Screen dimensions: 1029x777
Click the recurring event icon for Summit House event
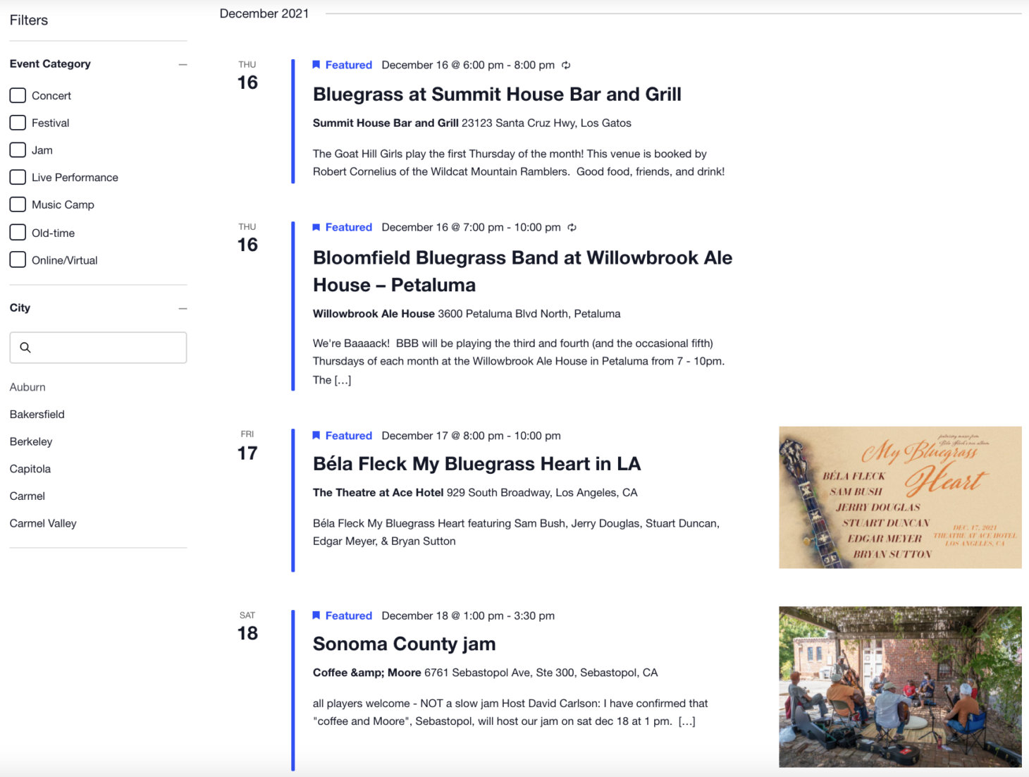coord(566,65)
